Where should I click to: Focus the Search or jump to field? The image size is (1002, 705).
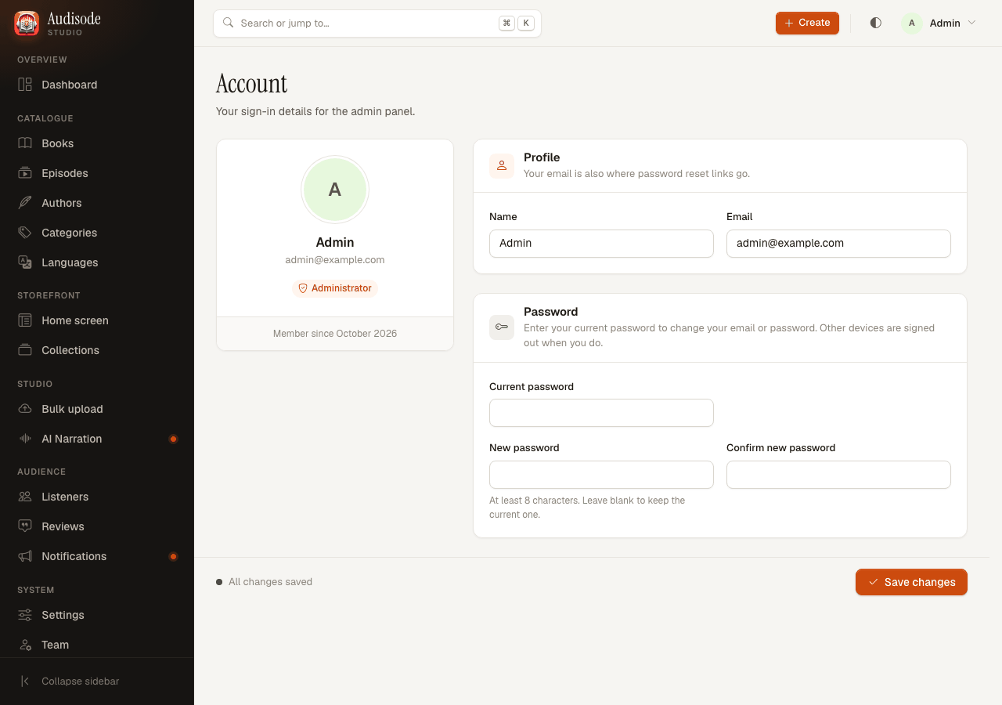pyautogui.click(x=377, y=23)
